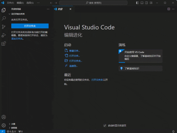Click the 资源管理器 panel title

coord(16,9)
